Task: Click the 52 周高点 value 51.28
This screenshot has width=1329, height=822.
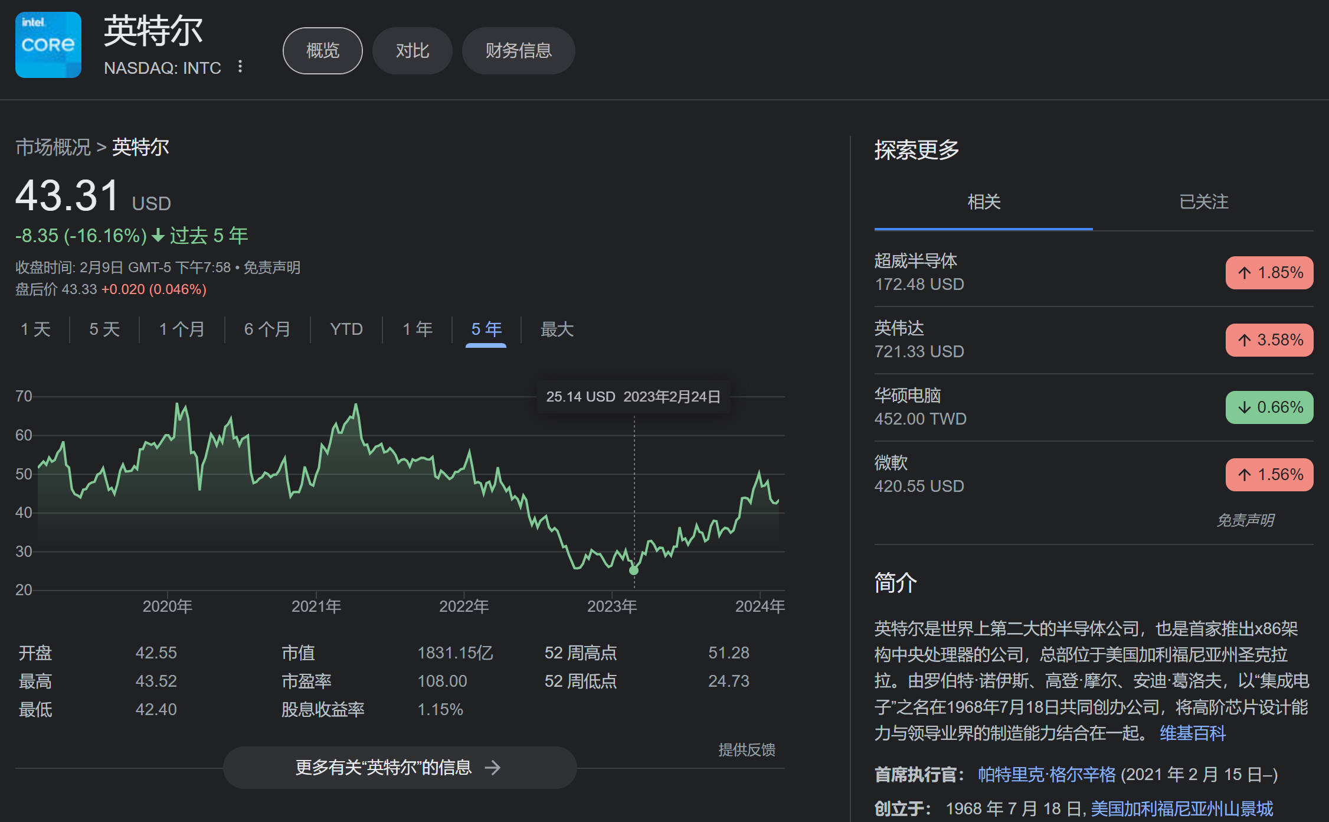Action: coord(729,653)
